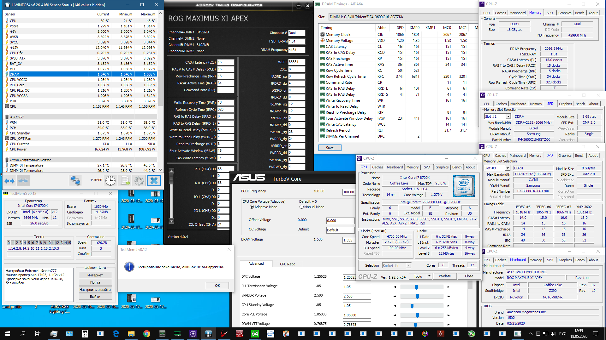
Task: Select Adaptive Mode radio button
Action: point(252,207)
